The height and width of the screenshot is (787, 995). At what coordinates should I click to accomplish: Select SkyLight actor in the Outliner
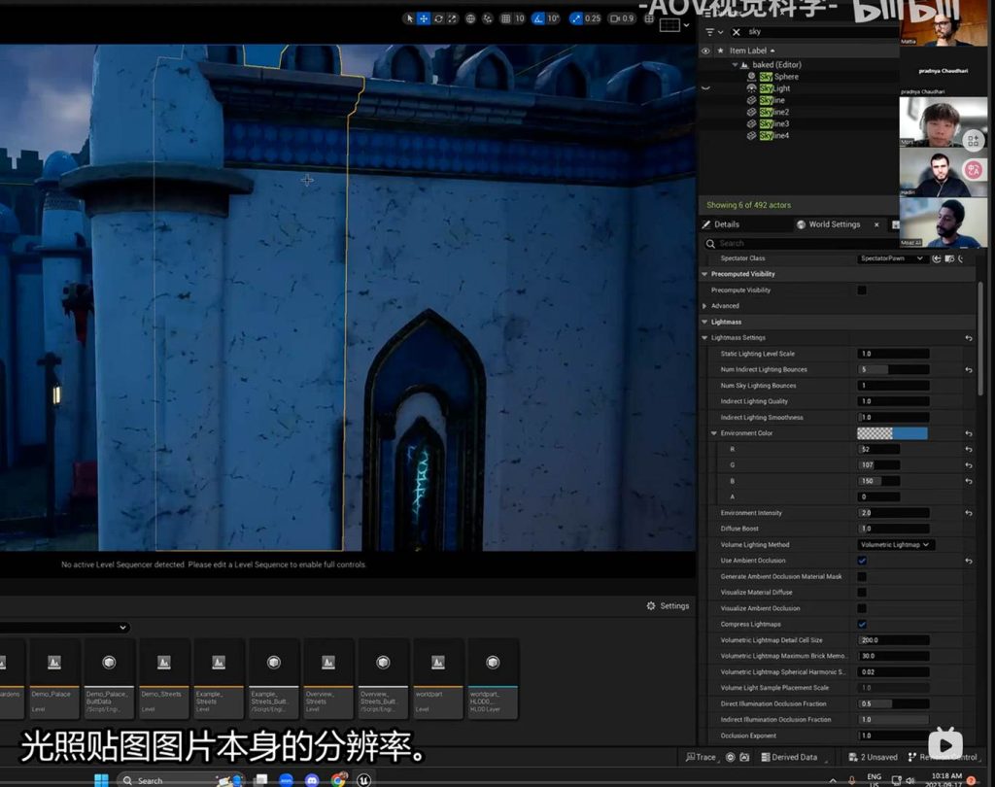(774, 88)
